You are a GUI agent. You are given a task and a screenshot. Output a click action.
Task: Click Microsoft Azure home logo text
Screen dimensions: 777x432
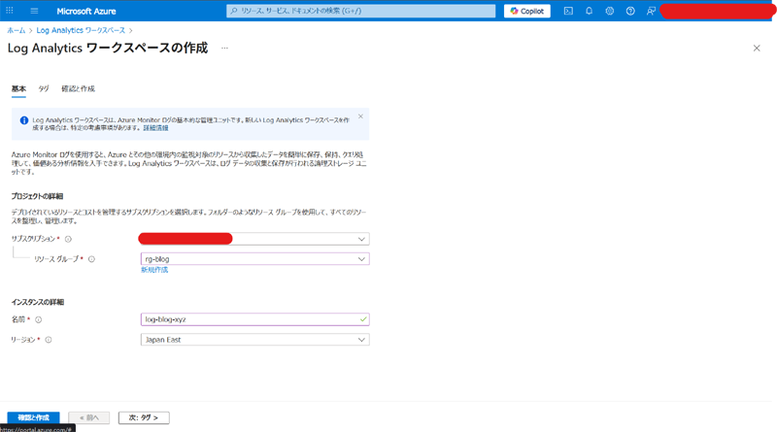click(x=86, y=11)
